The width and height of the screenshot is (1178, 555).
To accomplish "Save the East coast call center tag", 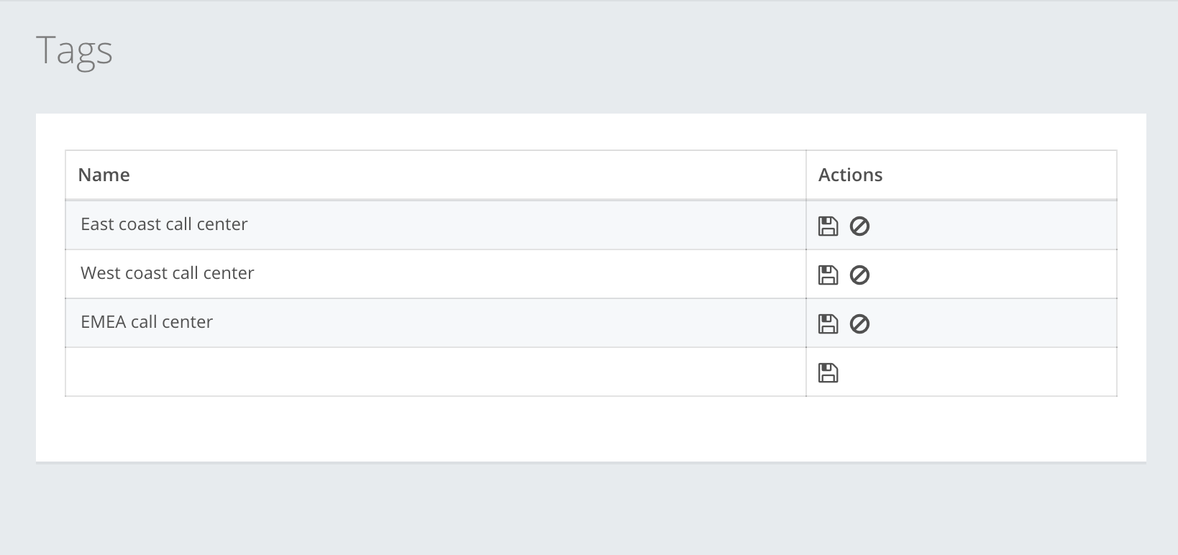I will click(x=828, y=226).
